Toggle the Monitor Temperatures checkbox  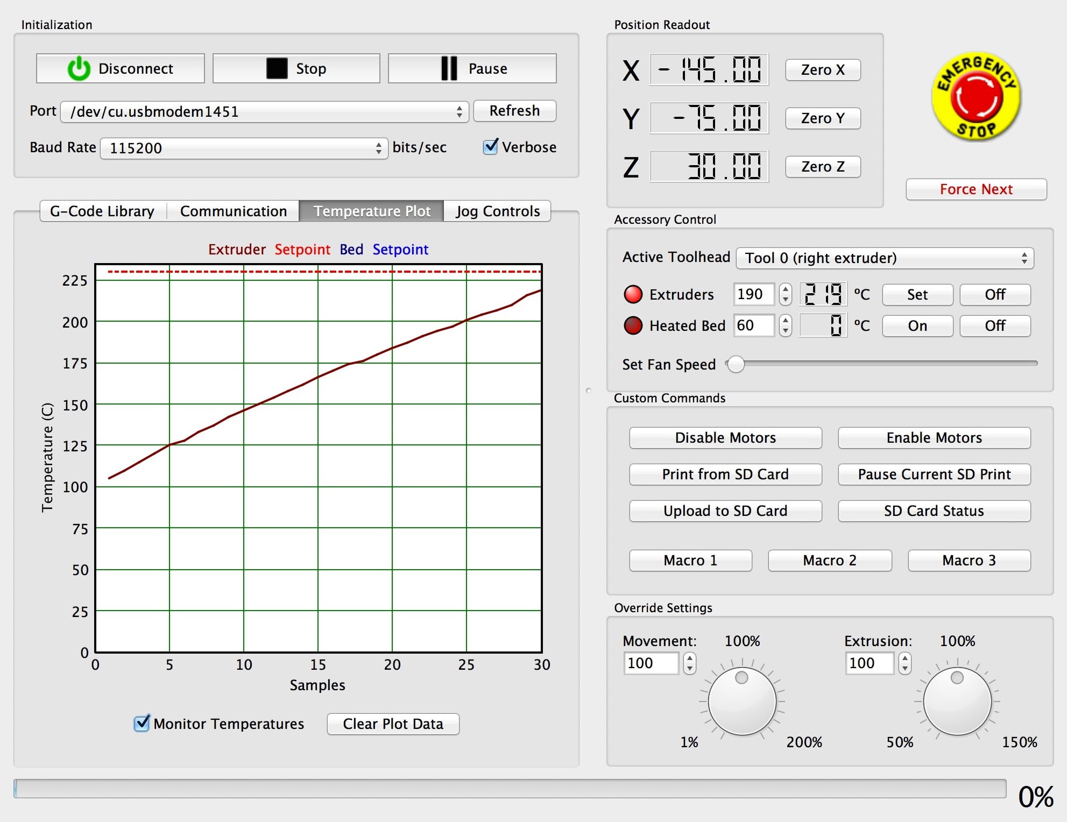pos(142,724)
